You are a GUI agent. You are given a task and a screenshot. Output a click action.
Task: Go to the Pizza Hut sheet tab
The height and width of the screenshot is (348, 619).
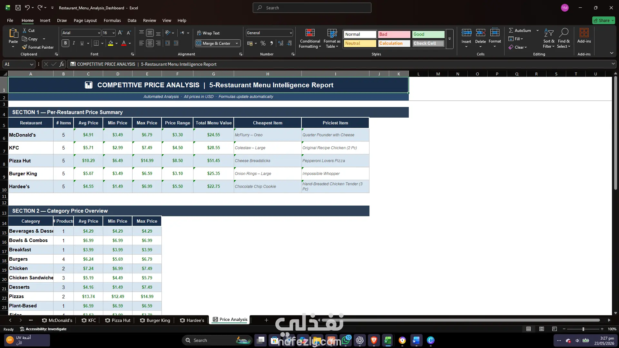pyautogui.click(x=118, y=320)
